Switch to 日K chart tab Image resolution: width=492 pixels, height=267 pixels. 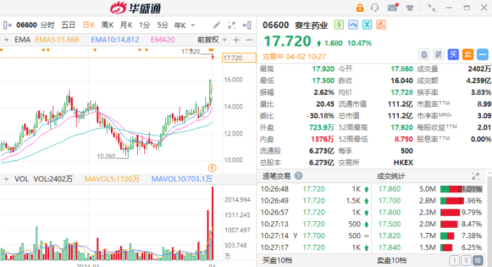point(89,25)
